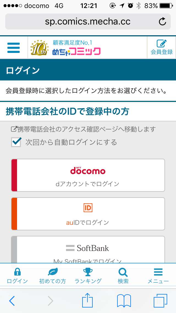176x313 pixels.
Task: Go back with the Safari arrow
Action: coord(12,301)
